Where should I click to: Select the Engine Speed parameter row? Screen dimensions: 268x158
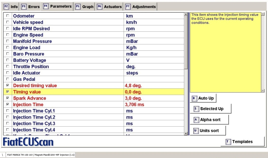point(67,35)
